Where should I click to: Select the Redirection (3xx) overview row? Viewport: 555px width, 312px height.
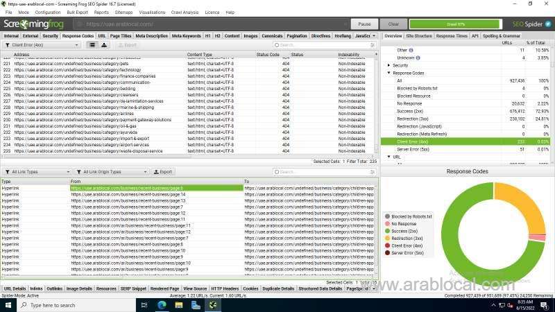pyautogui.click(x=466, y=119)
